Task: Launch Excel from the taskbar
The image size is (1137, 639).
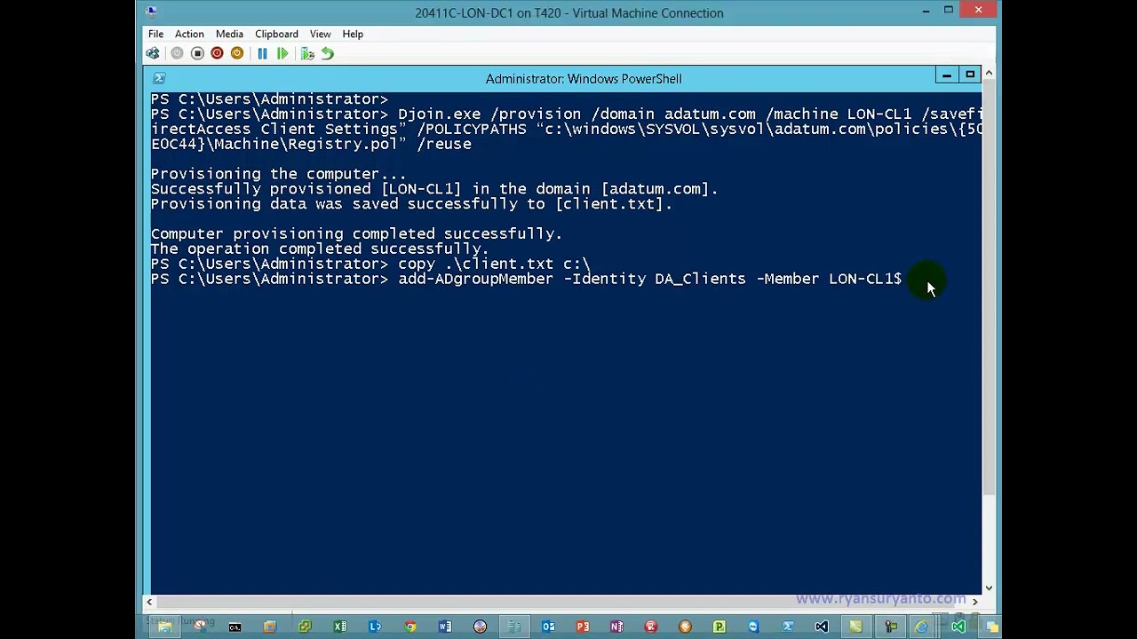Action: [x=339, y=627]
